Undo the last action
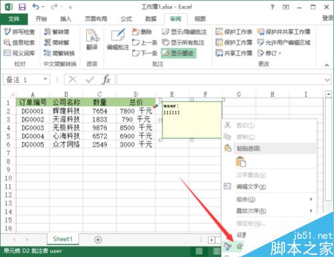This screenshot has height=257, width=334. pyautogui.click(x=35, y=7)
